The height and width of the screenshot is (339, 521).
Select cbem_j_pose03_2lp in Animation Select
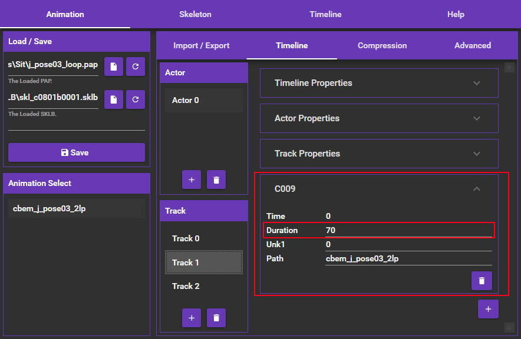[77, 208]
